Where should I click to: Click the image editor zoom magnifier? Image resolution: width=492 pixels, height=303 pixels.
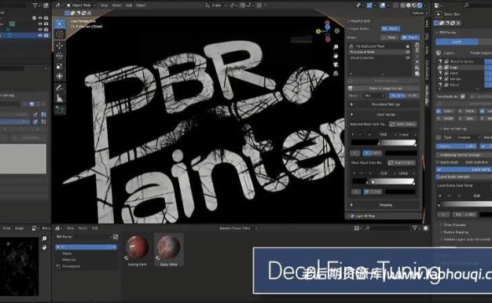[44, 239]
